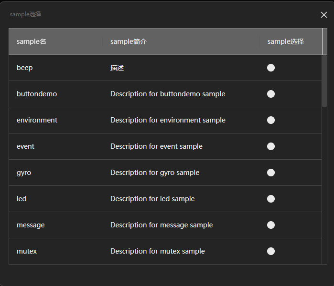Click the sample选择 column header

[285, 41]
